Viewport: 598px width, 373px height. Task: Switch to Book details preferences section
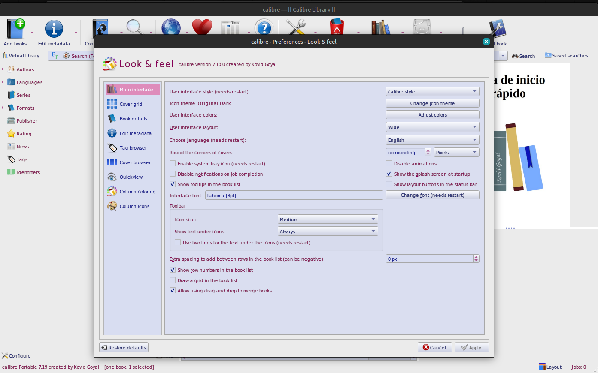pyautogui.click(x=133, y=119)
